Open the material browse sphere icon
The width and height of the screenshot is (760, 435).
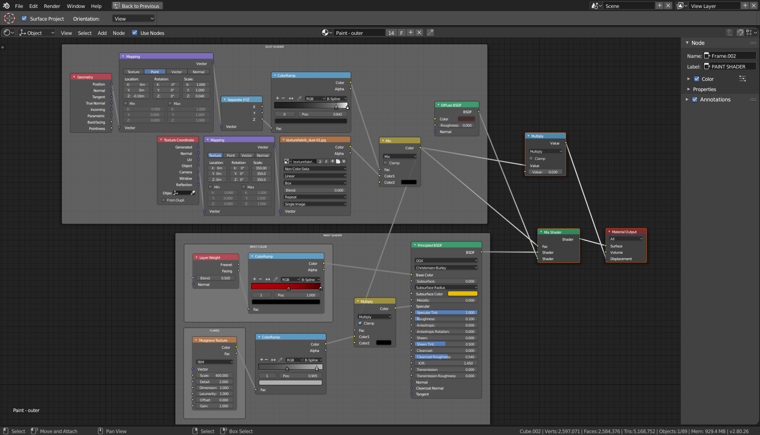pos(327,33)
